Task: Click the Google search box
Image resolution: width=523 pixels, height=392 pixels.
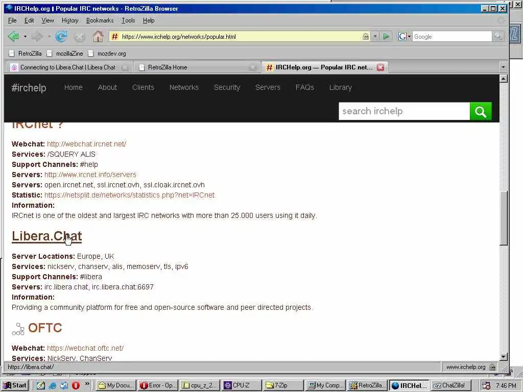Action: tap(452, 36)
